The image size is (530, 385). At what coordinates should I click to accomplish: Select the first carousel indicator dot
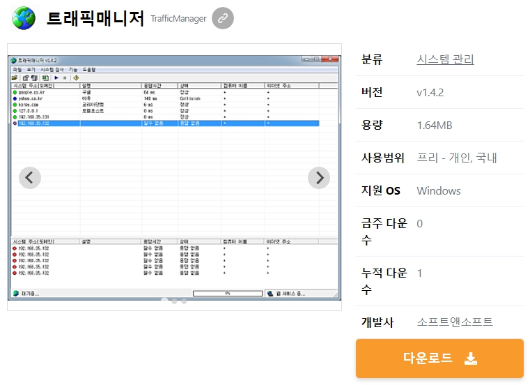(164, 301)
